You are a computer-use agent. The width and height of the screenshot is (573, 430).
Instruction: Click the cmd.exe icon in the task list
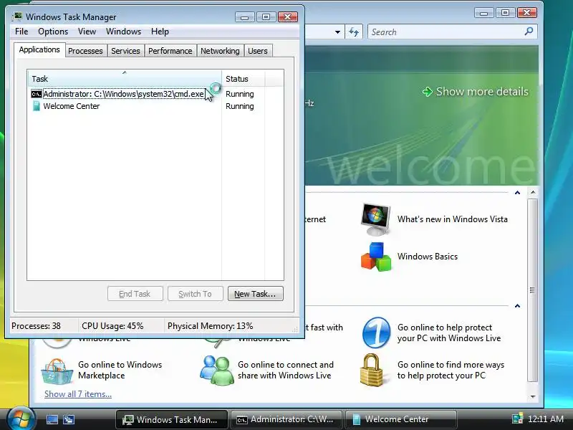click(37, 94)
